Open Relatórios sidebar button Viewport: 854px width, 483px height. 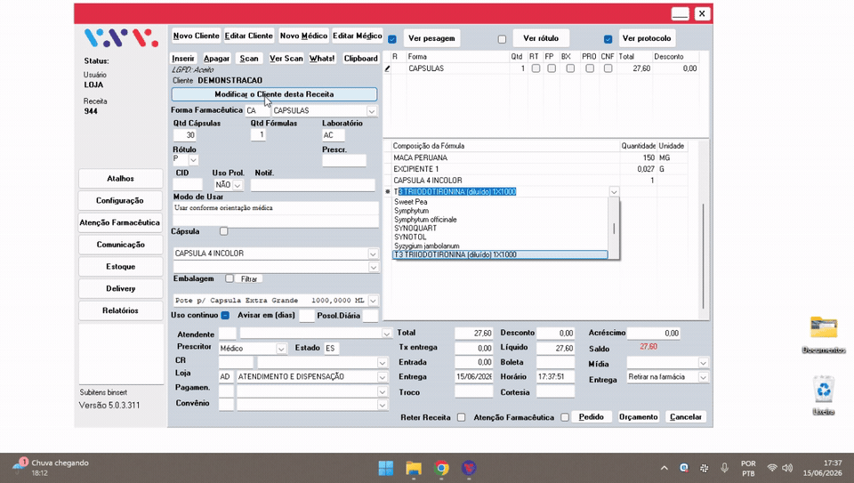(x=120, y=311)
